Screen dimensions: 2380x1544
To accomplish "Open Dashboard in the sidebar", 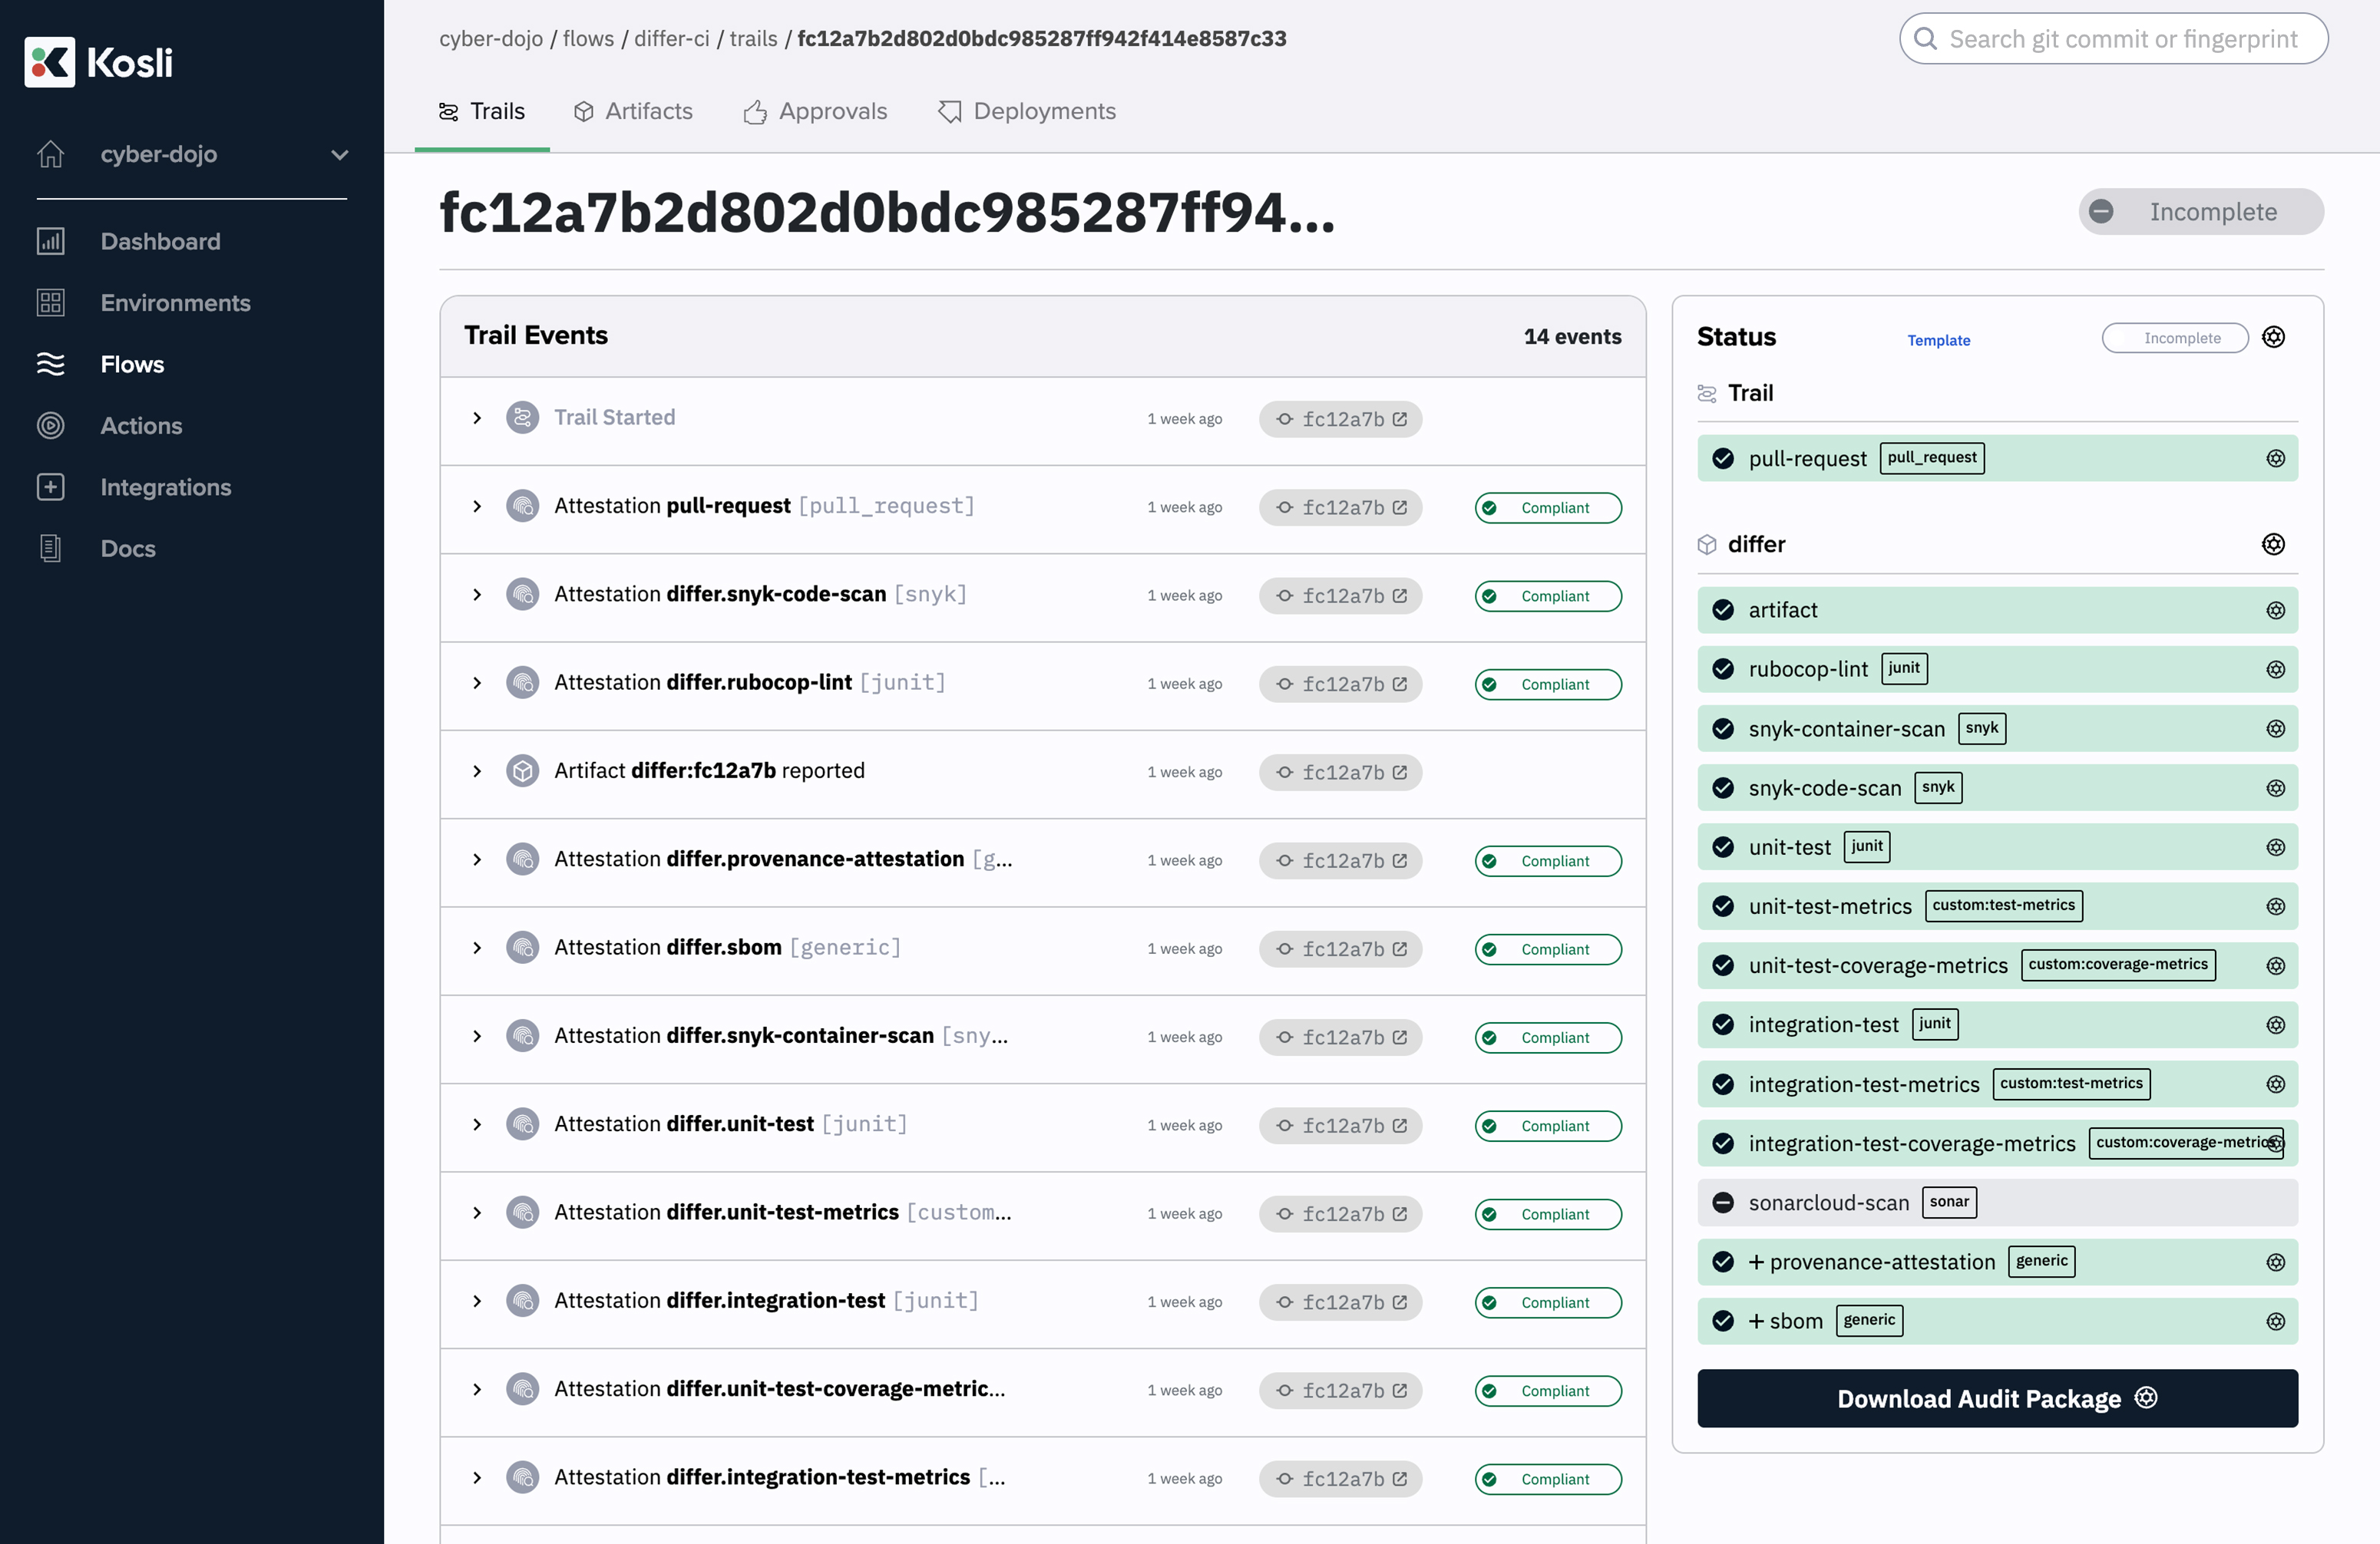I will pyautogui.click(x=160, y=242).
